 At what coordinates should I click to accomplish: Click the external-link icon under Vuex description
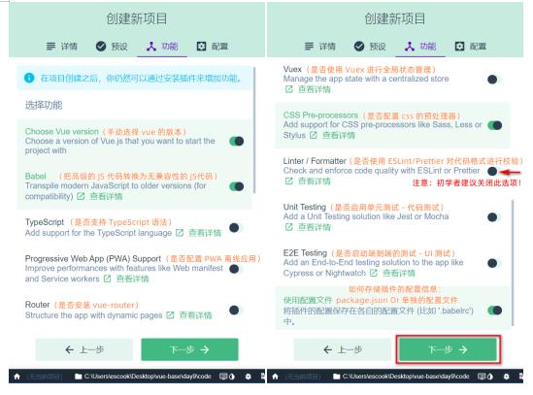(288, 89)
